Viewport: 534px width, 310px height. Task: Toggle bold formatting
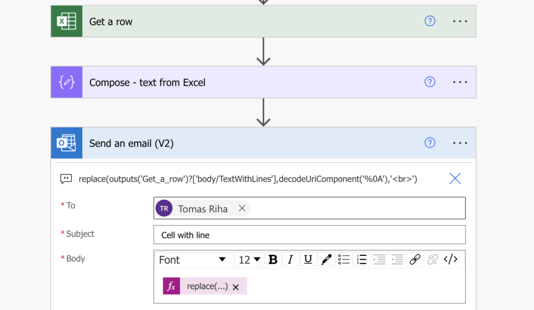273,260
